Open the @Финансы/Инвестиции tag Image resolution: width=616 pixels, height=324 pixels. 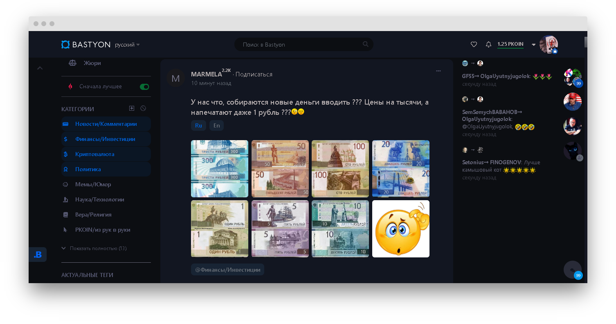point(227,270)
